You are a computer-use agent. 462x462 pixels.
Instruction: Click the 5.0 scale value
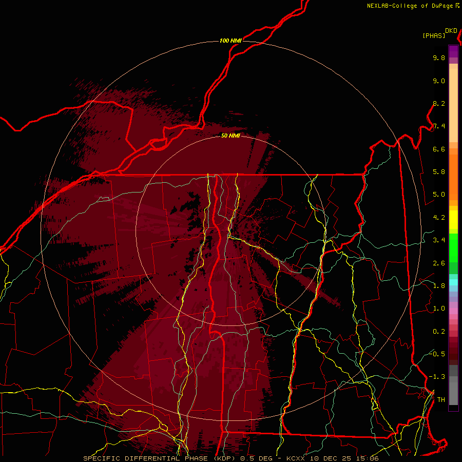point(439,195)
